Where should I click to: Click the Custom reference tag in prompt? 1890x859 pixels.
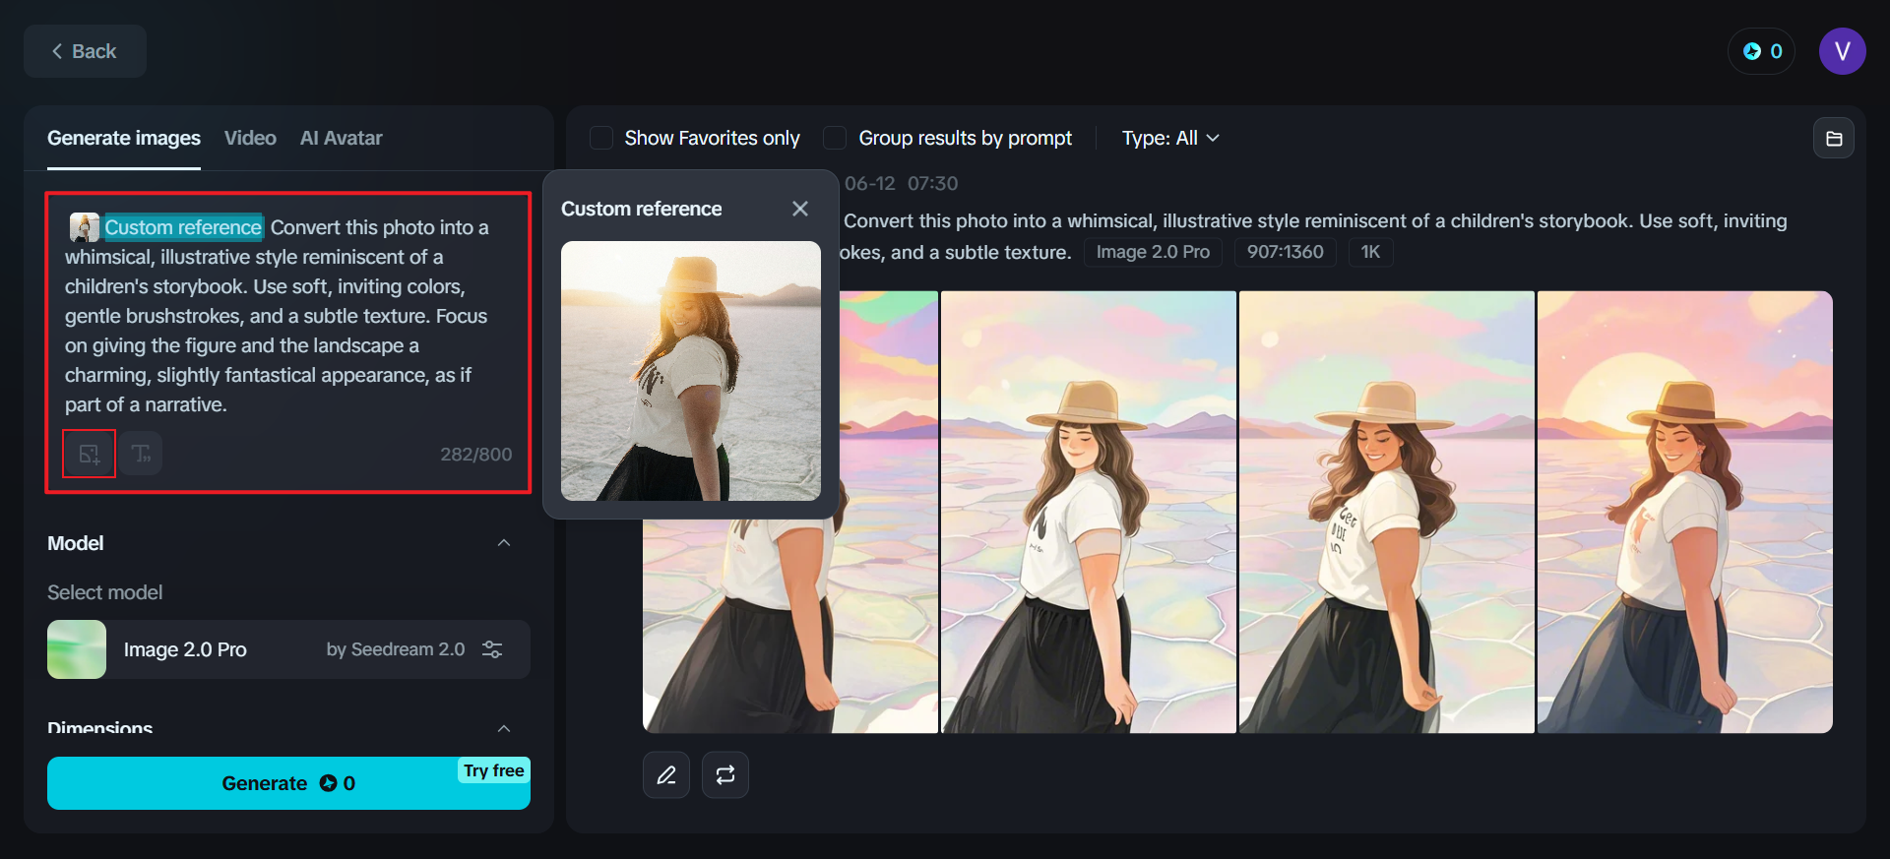pos(183,227)
